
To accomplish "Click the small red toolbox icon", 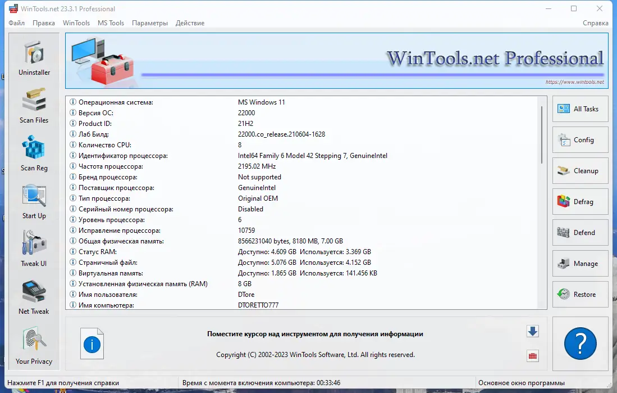I will coord(533,356).
